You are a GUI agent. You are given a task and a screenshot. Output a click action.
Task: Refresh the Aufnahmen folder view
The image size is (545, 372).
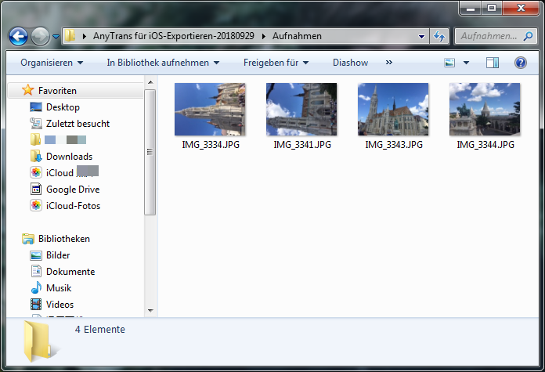pyautogui.click(x=440, y=36)
